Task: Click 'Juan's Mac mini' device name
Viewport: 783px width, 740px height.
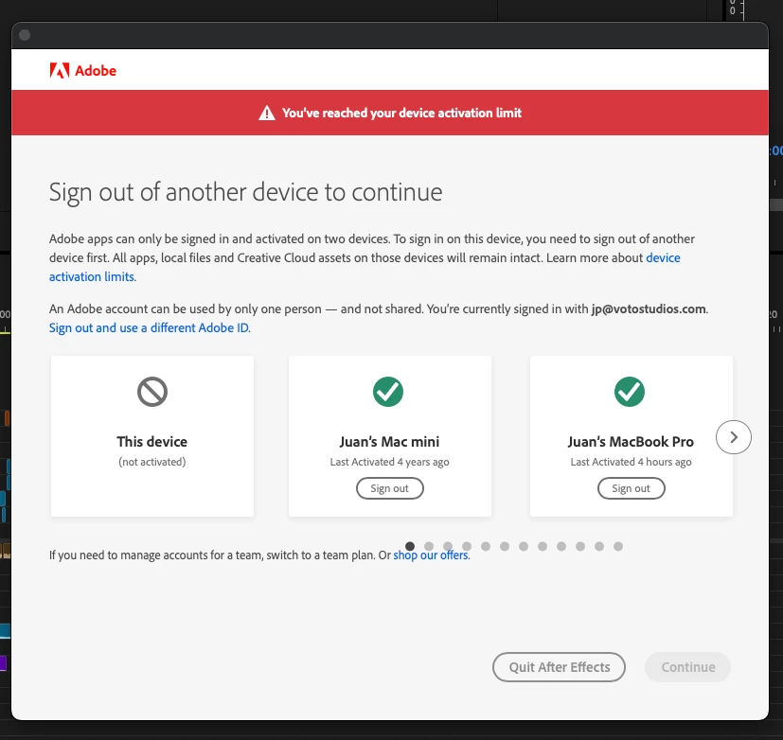Action: pyautogui.click(x=389, y=442)
